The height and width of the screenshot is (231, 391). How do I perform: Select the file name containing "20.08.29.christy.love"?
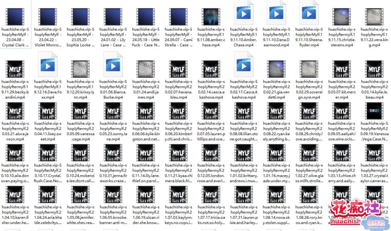[309, 131]
